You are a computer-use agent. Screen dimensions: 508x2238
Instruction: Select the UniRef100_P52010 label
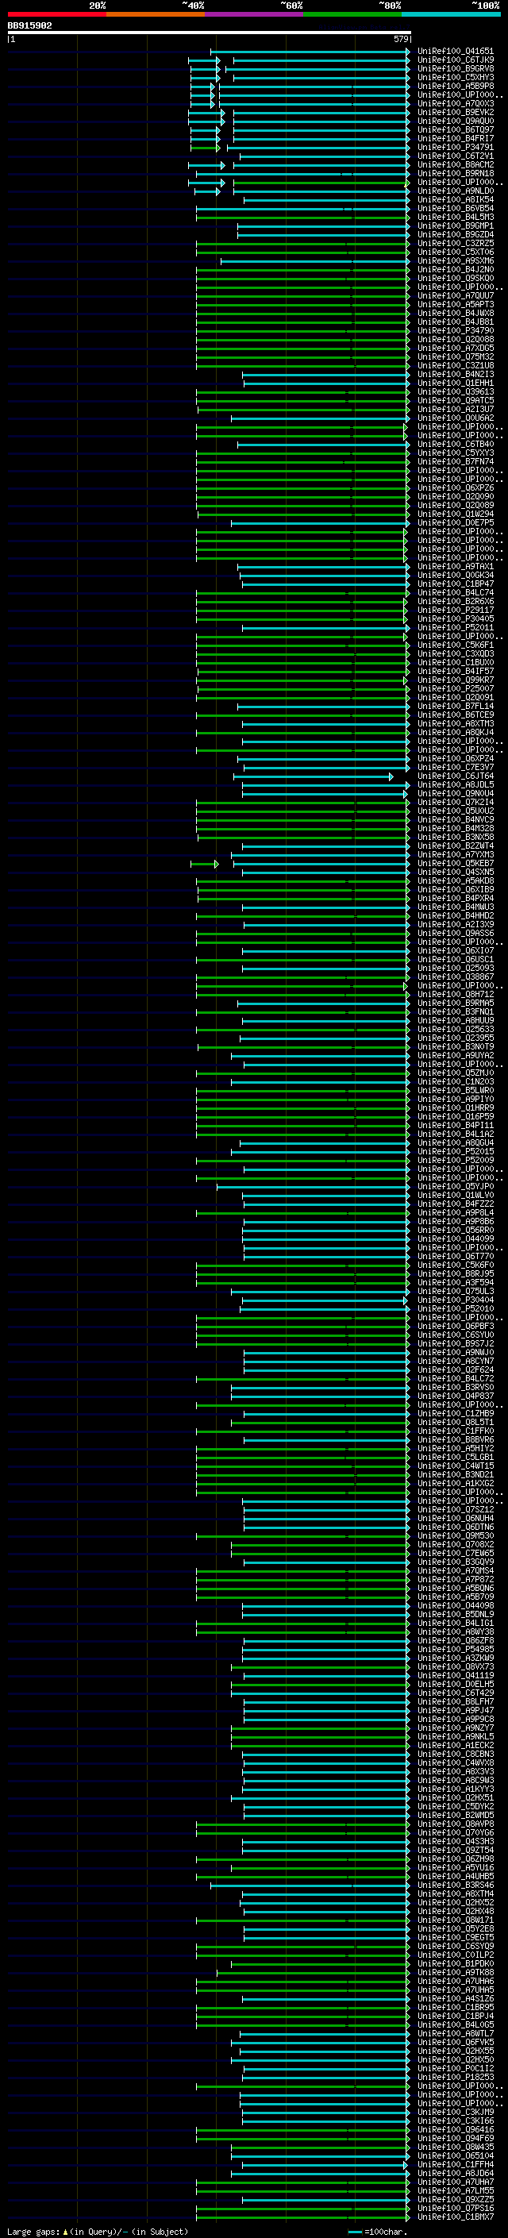point(455,1308)
